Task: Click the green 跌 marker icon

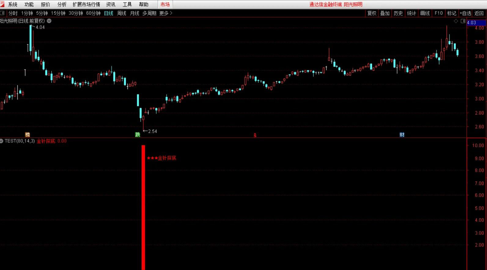Action: (138, 135)
